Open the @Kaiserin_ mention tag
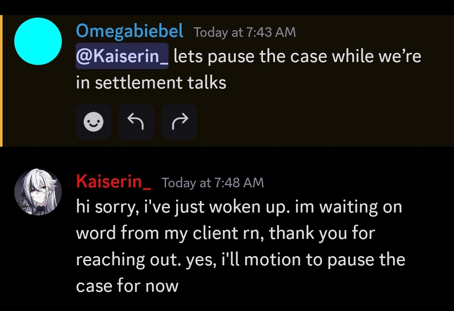 coord(122,56)
